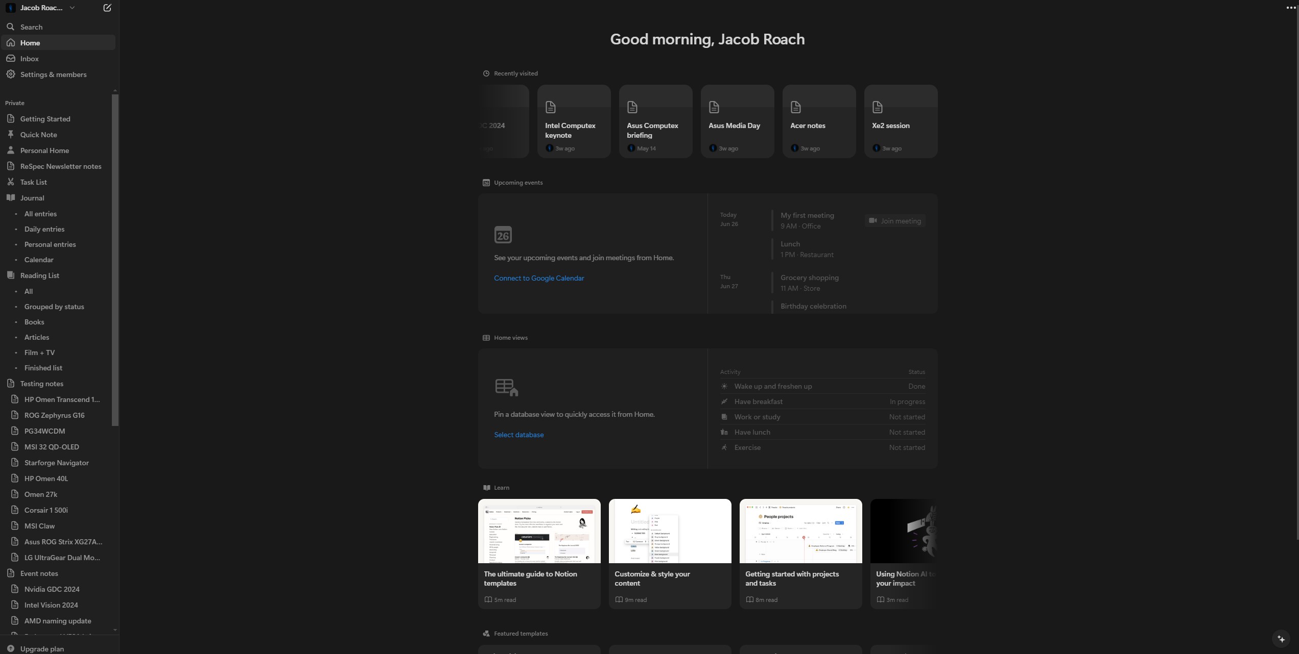1299x654 pixels.
Task: Click Upgrade plan at bottom of sidebar
Action: (x=42, y=649)
